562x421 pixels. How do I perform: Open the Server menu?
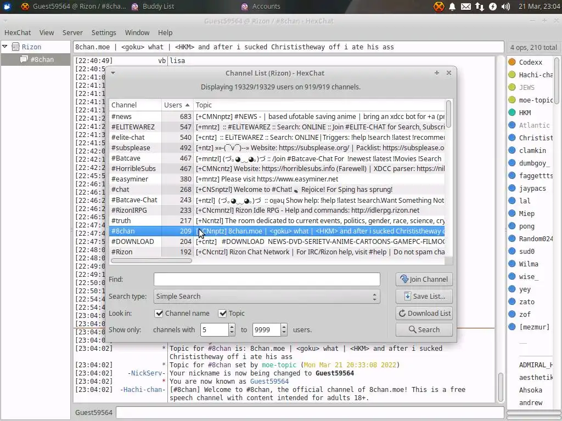(72, 32)
